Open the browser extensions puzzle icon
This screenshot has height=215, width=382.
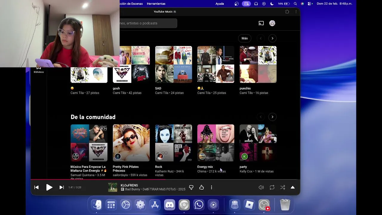[x=287, y=12]
